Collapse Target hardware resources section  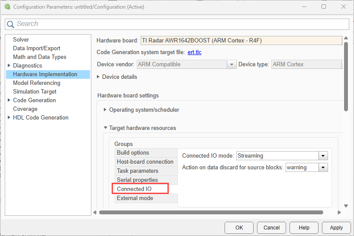pos(106,128)
